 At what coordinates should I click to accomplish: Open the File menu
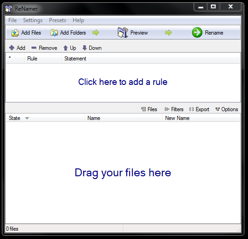point(12,20)
